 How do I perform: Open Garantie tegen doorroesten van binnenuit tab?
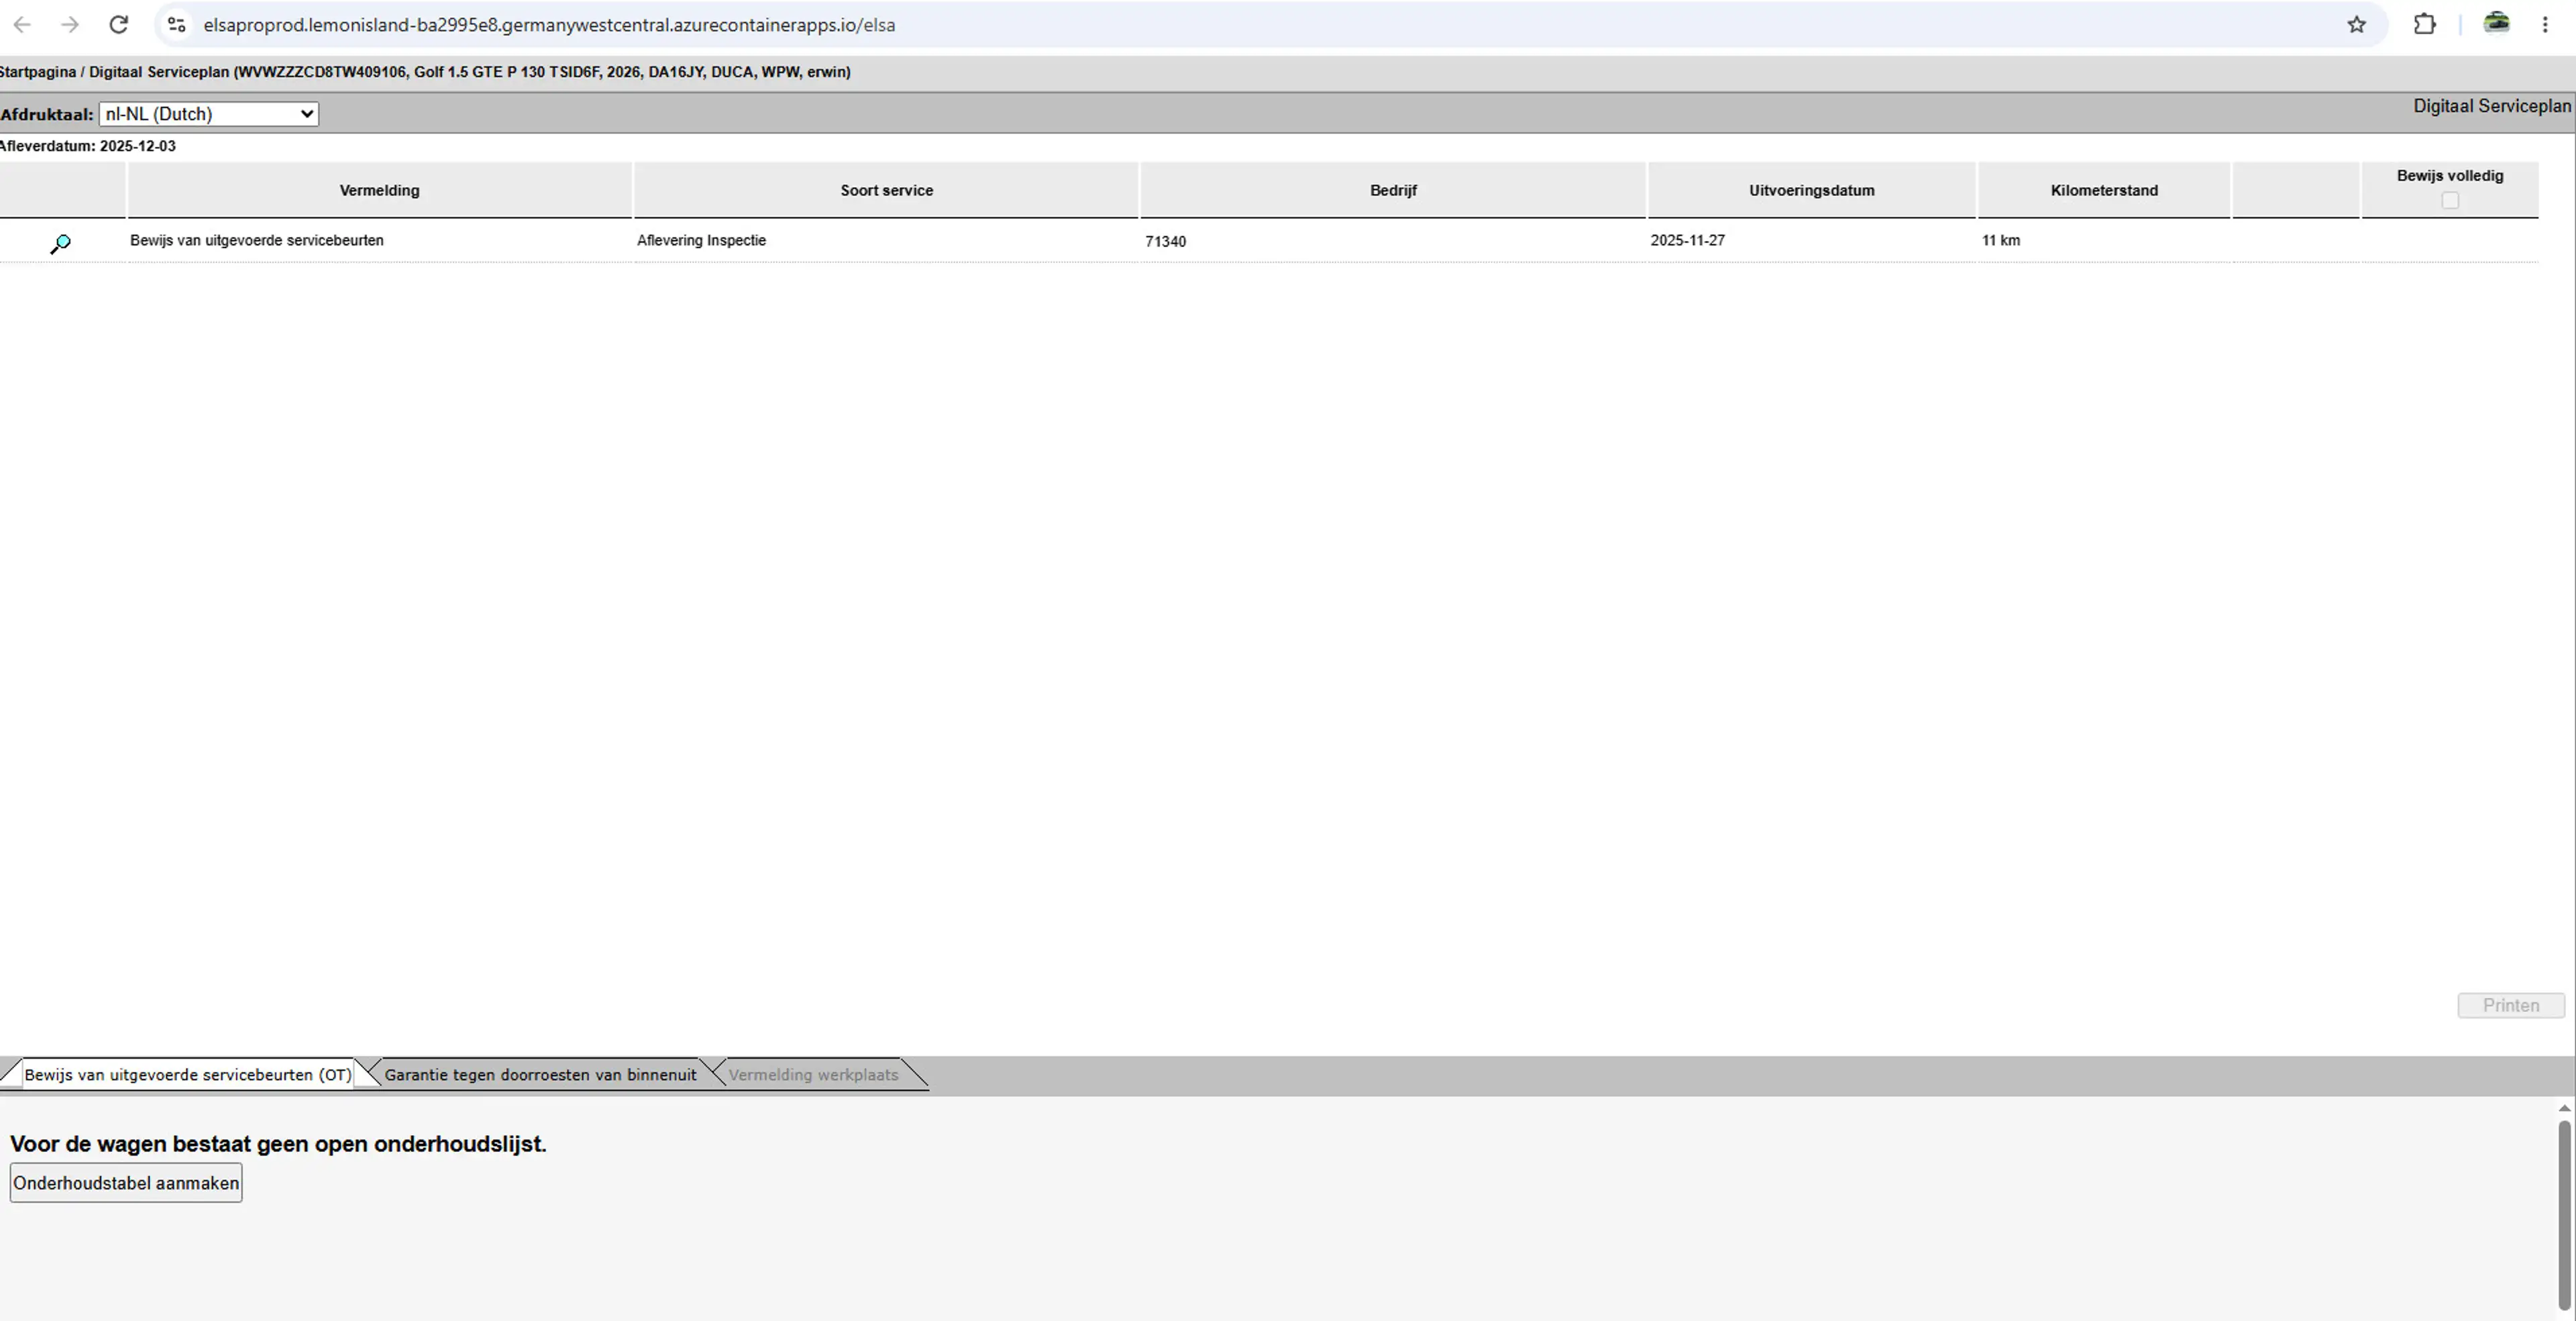[x=540, y=1074]
